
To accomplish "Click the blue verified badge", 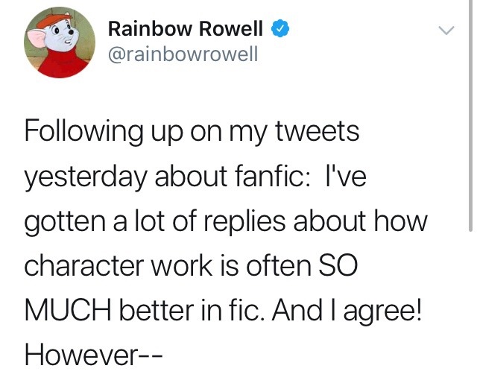I will pyautogui.click(x=277, y=29).
